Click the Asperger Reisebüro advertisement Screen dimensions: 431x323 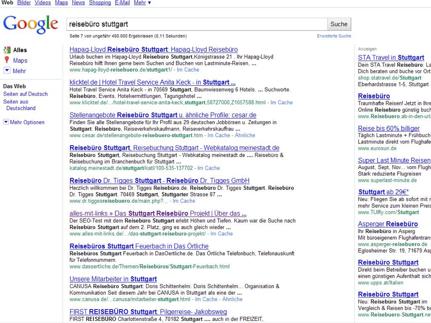point(388,224)
